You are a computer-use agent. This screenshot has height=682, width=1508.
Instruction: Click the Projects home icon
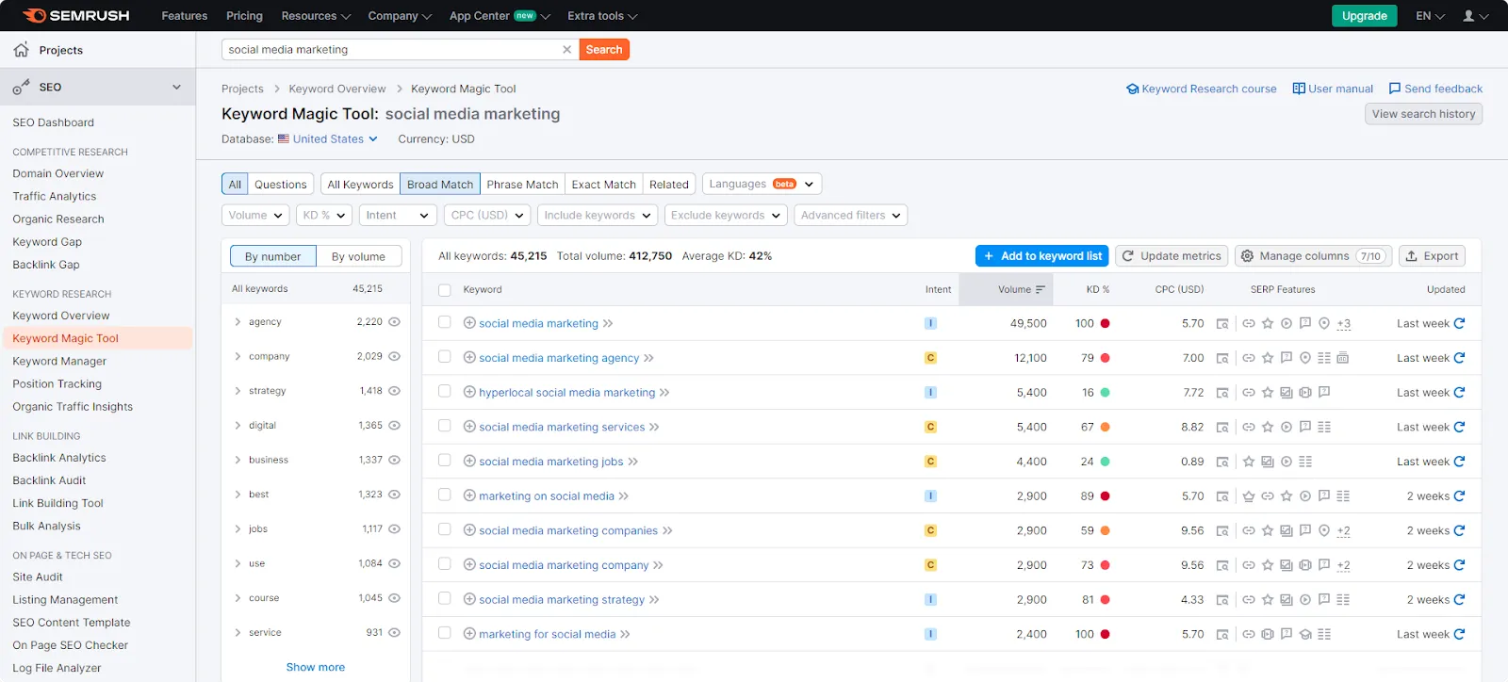[x=21, y=50]
